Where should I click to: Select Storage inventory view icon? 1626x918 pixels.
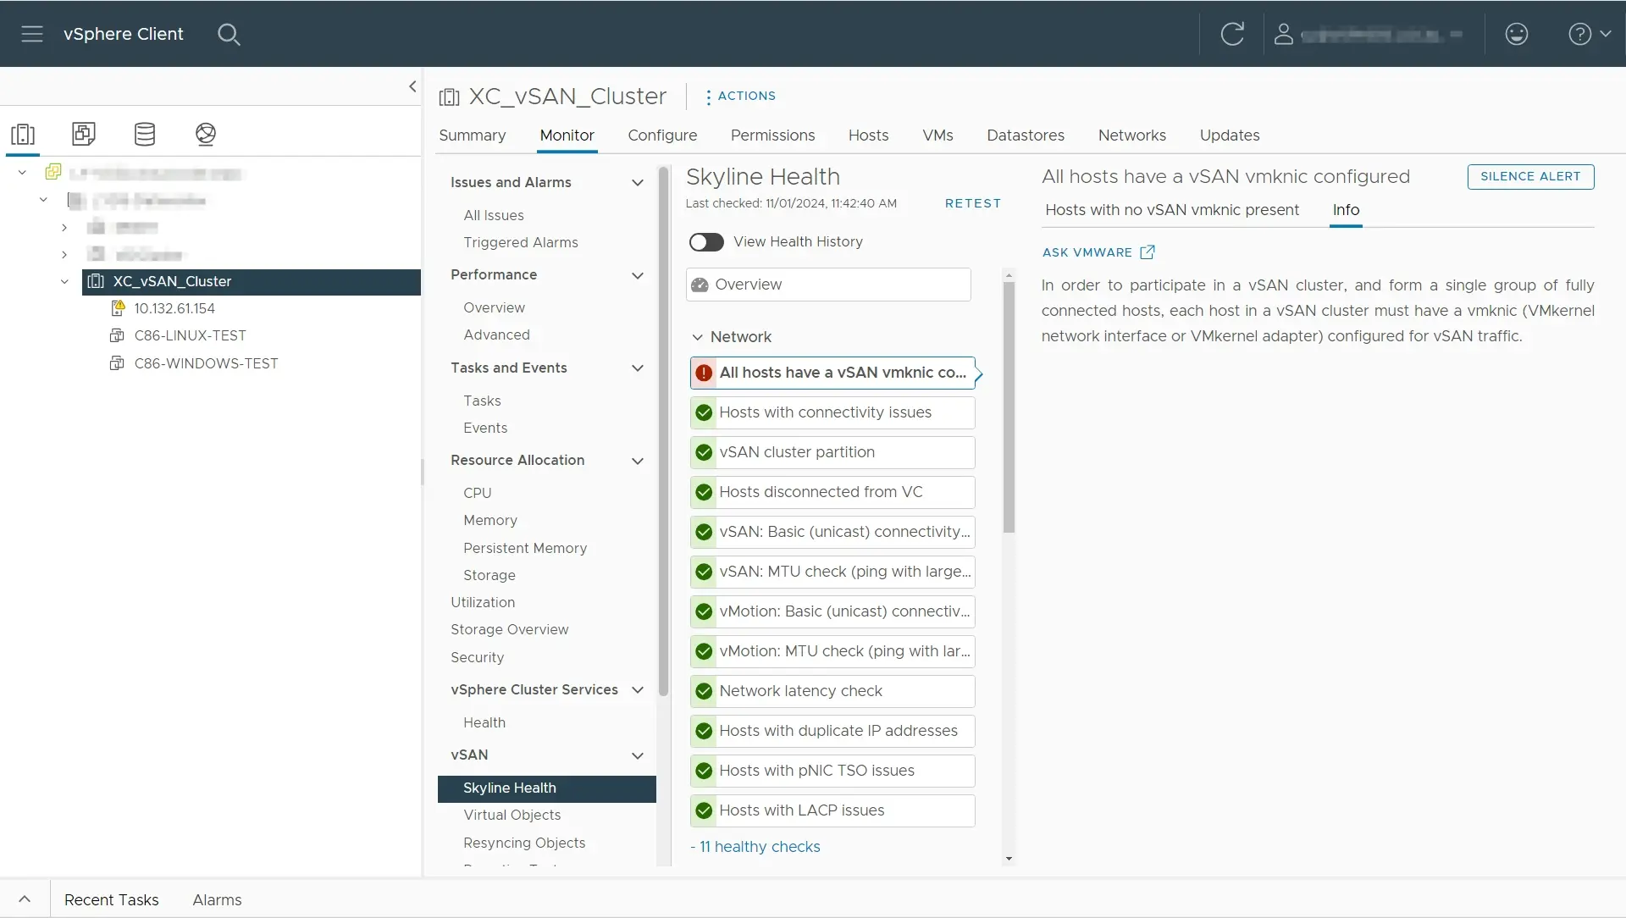tap(145, 134)
